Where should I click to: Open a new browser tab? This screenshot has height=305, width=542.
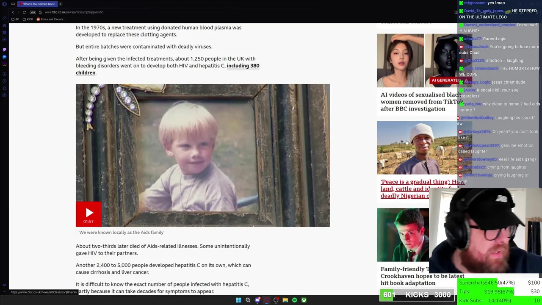pyautogui.click(x=60, y=4)
